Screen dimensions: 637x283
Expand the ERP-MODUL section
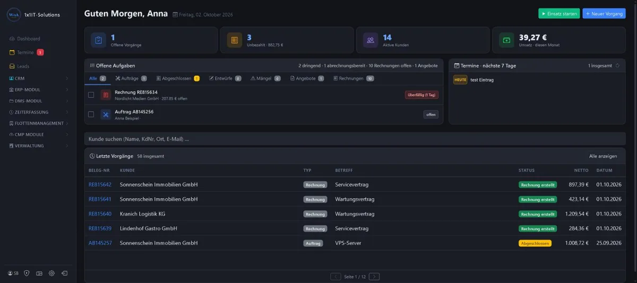point(38,90)
